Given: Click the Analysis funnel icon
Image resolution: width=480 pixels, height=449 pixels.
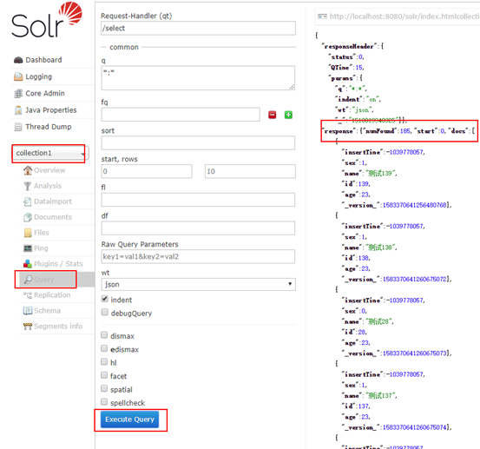Looking at the screenshot, I should (28, 186).
